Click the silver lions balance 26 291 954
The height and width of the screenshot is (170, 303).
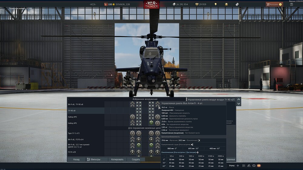point(180,4)
